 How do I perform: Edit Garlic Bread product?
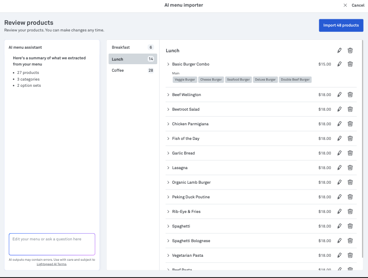coord(339,153)
